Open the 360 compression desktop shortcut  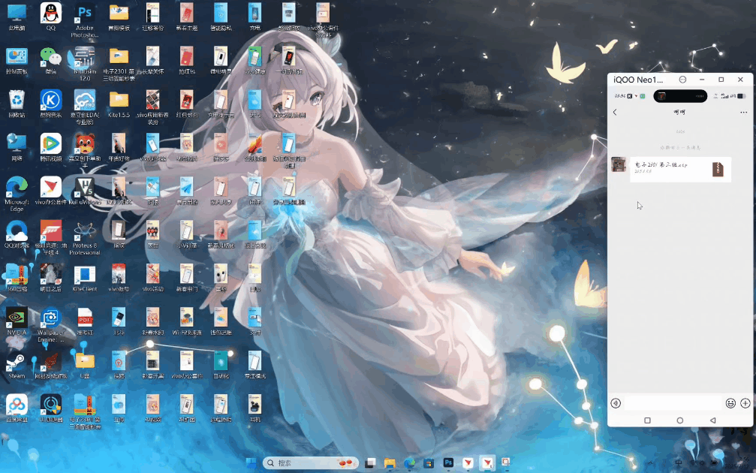[17, 274]
